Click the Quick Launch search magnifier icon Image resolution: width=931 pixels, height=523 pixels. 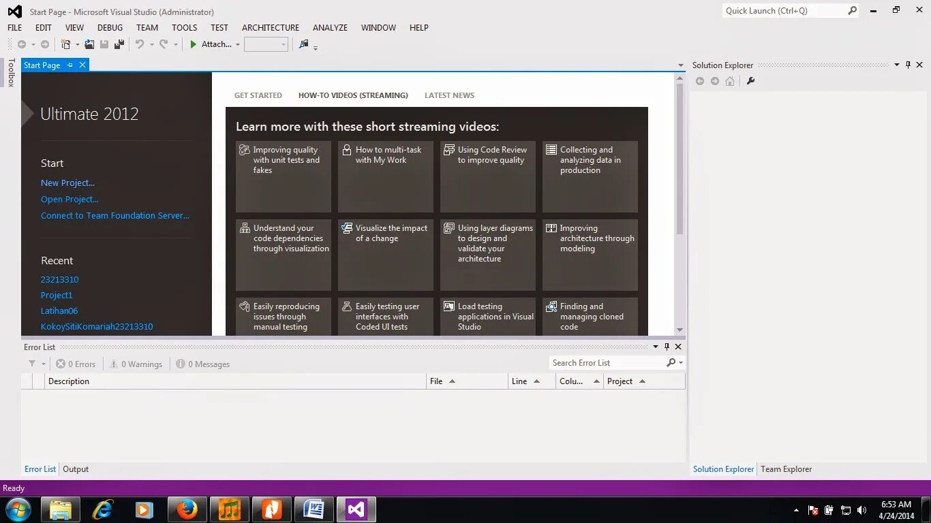(x=852, y=11)
